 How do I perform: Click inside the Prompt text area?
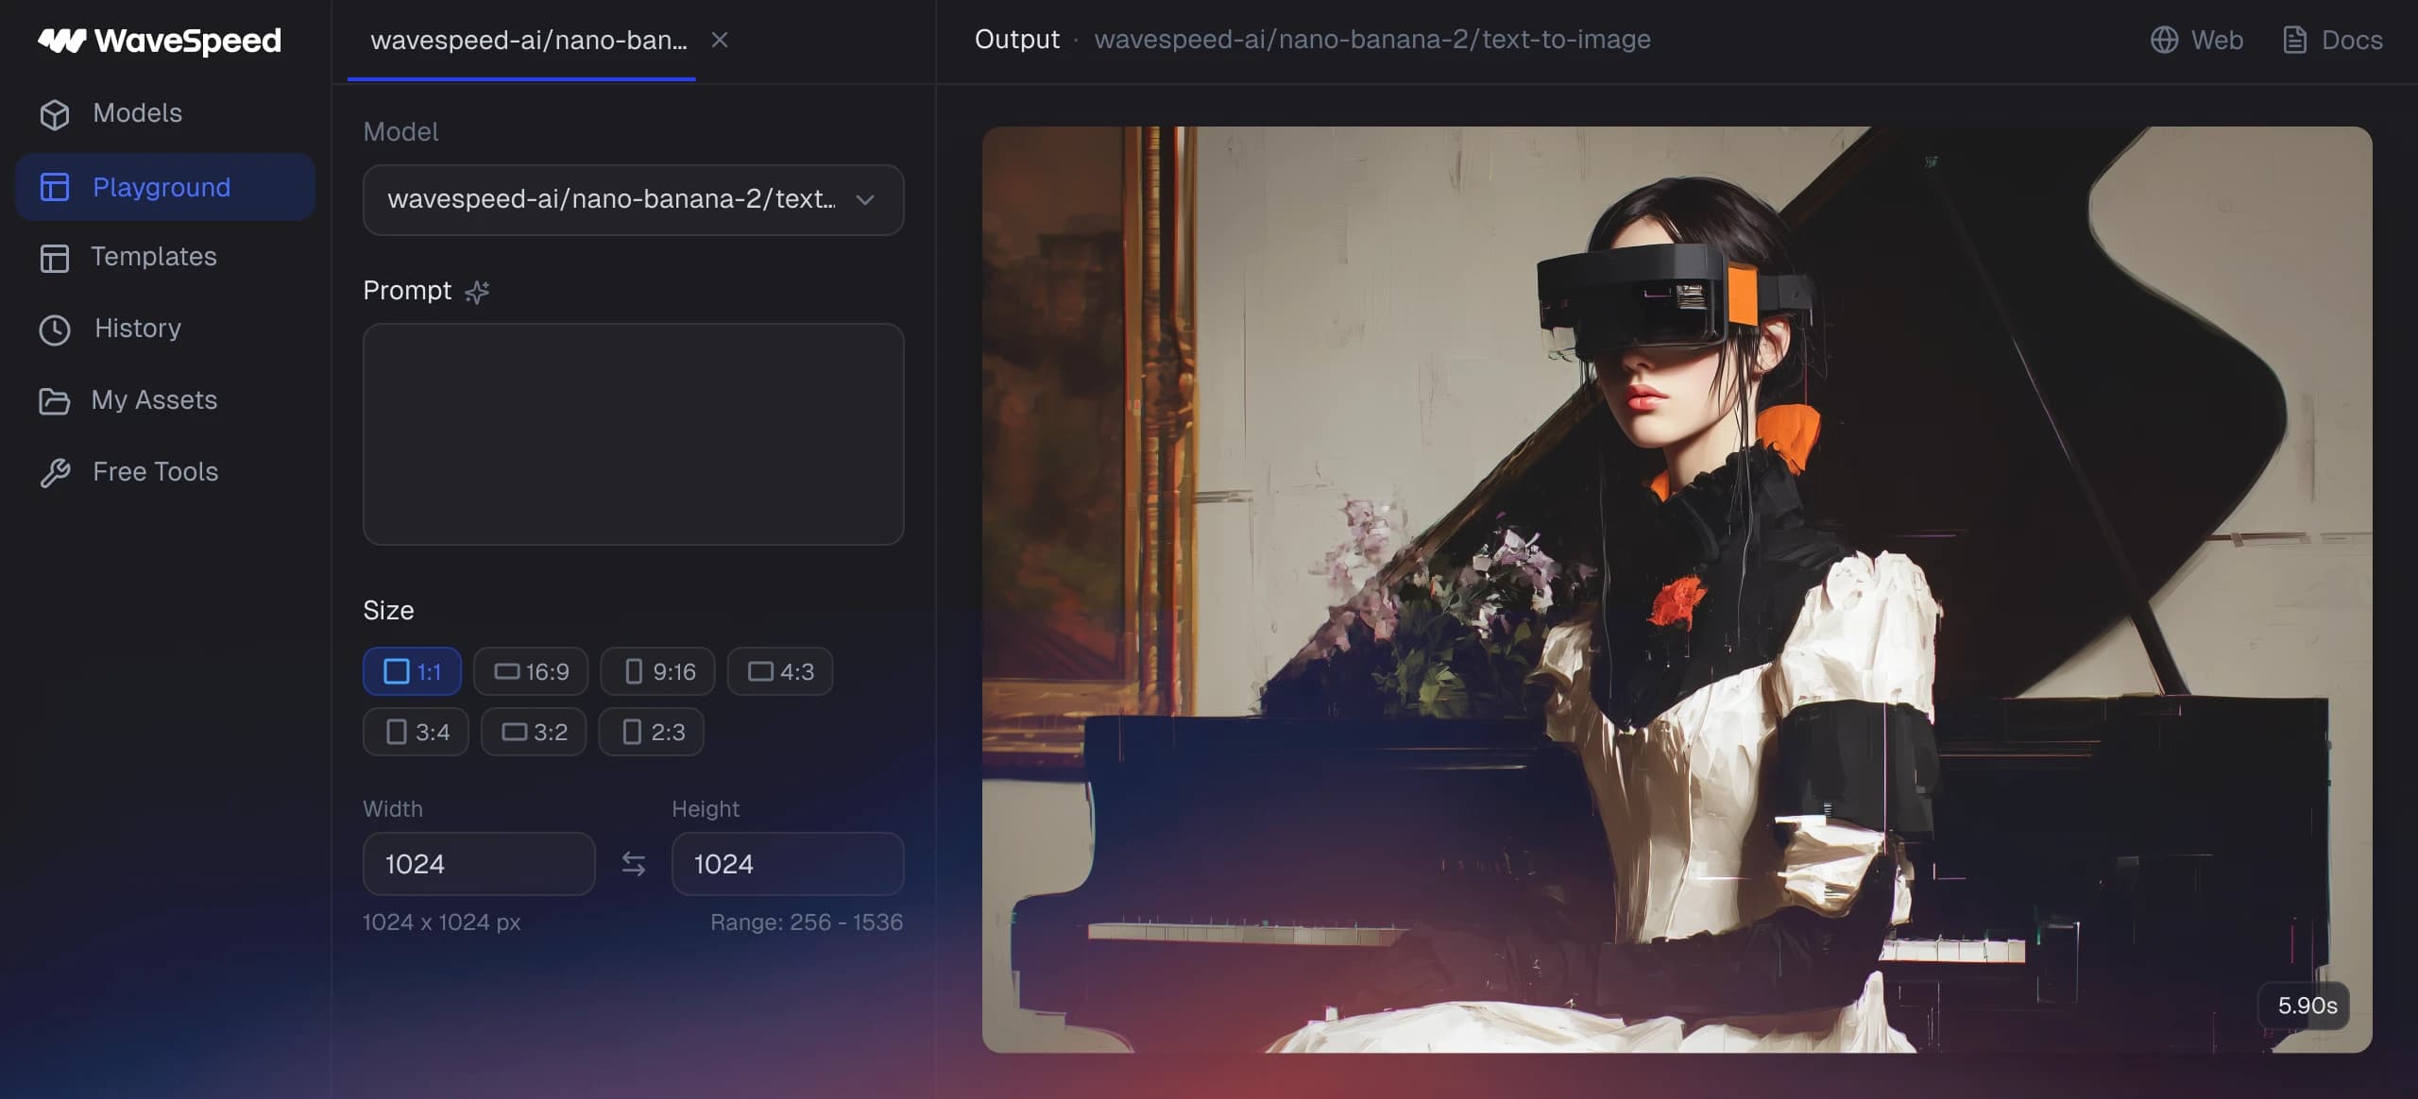633,434
